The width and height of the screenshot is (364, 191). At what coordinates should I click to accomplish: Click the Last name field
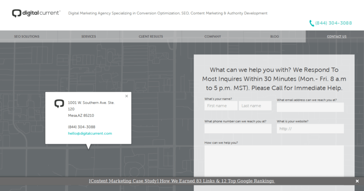coord(255,106)
